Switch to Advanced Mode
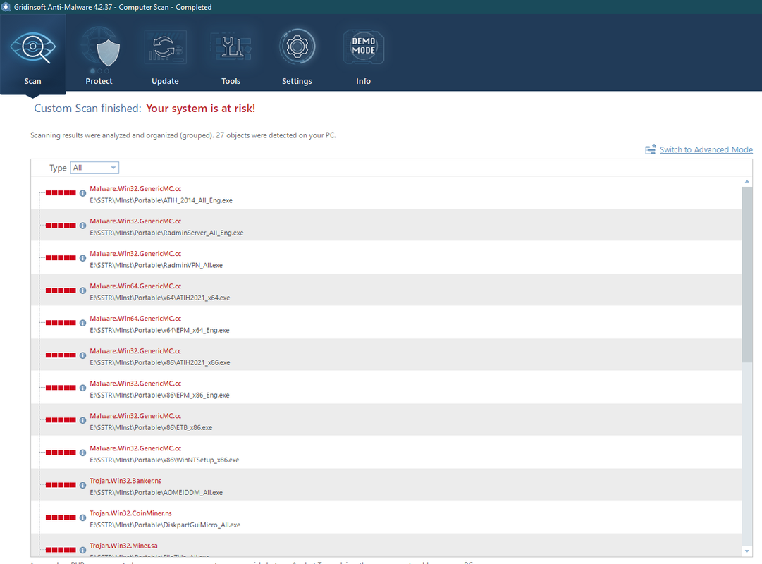 coord(706,149)
